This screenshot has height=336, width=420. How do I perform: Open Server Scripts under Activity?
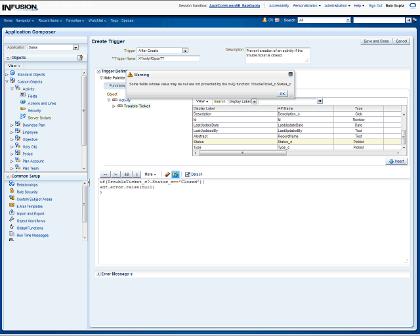(38, 117)
